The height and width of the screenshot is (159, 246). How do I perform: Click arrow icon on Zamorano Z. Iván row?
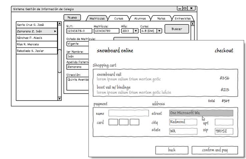pyautogui.click(x=55, y=31)
